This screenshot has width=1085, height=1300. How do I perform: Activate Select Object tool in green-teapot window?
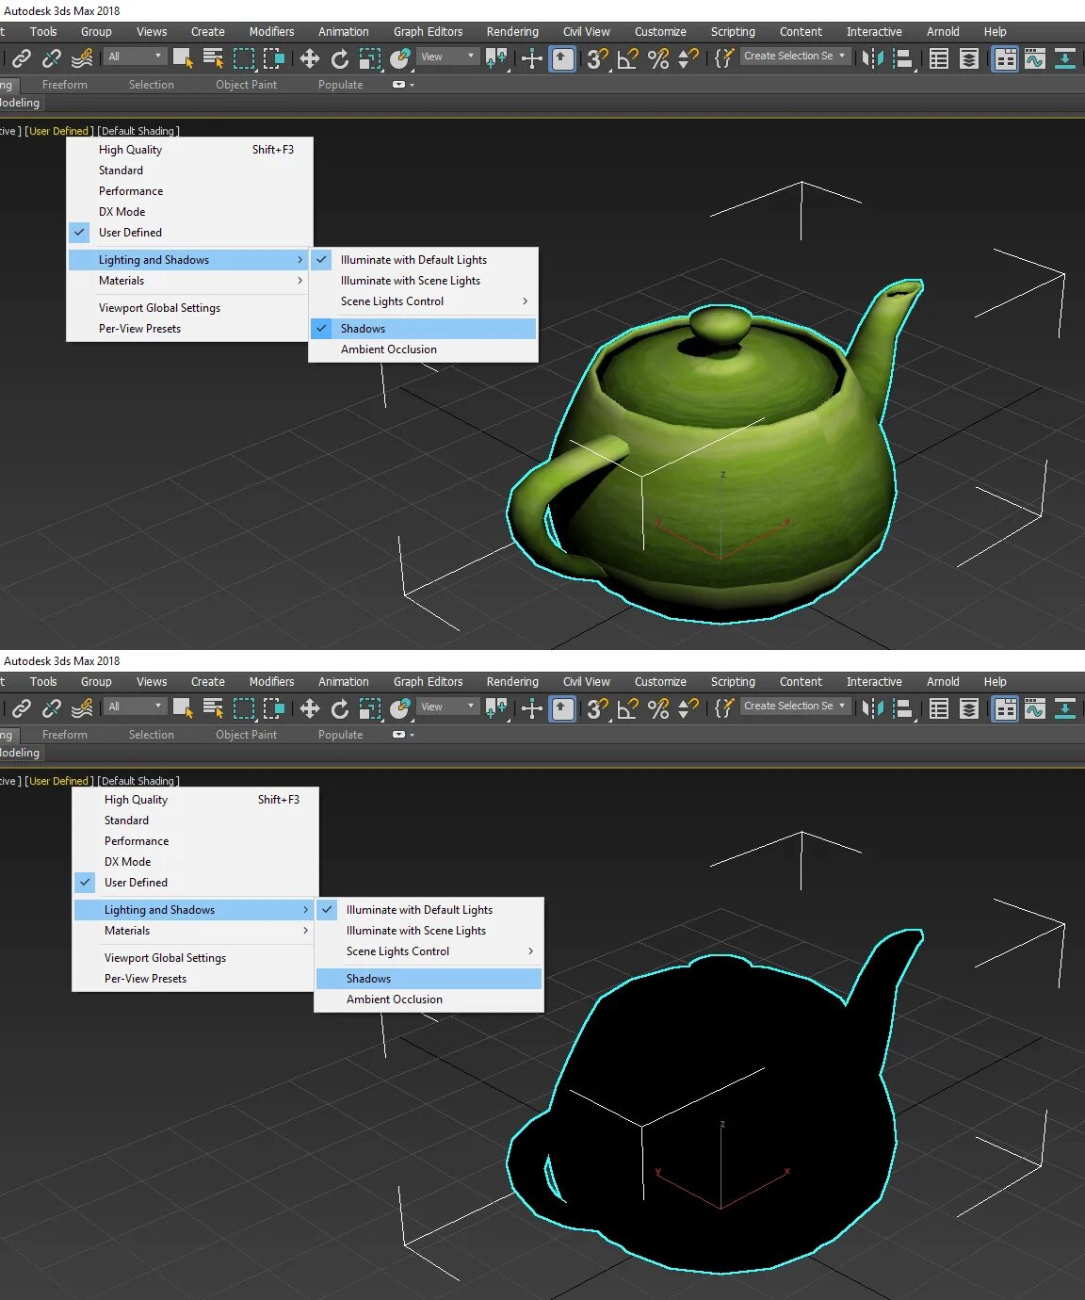[x=184, y=58]
